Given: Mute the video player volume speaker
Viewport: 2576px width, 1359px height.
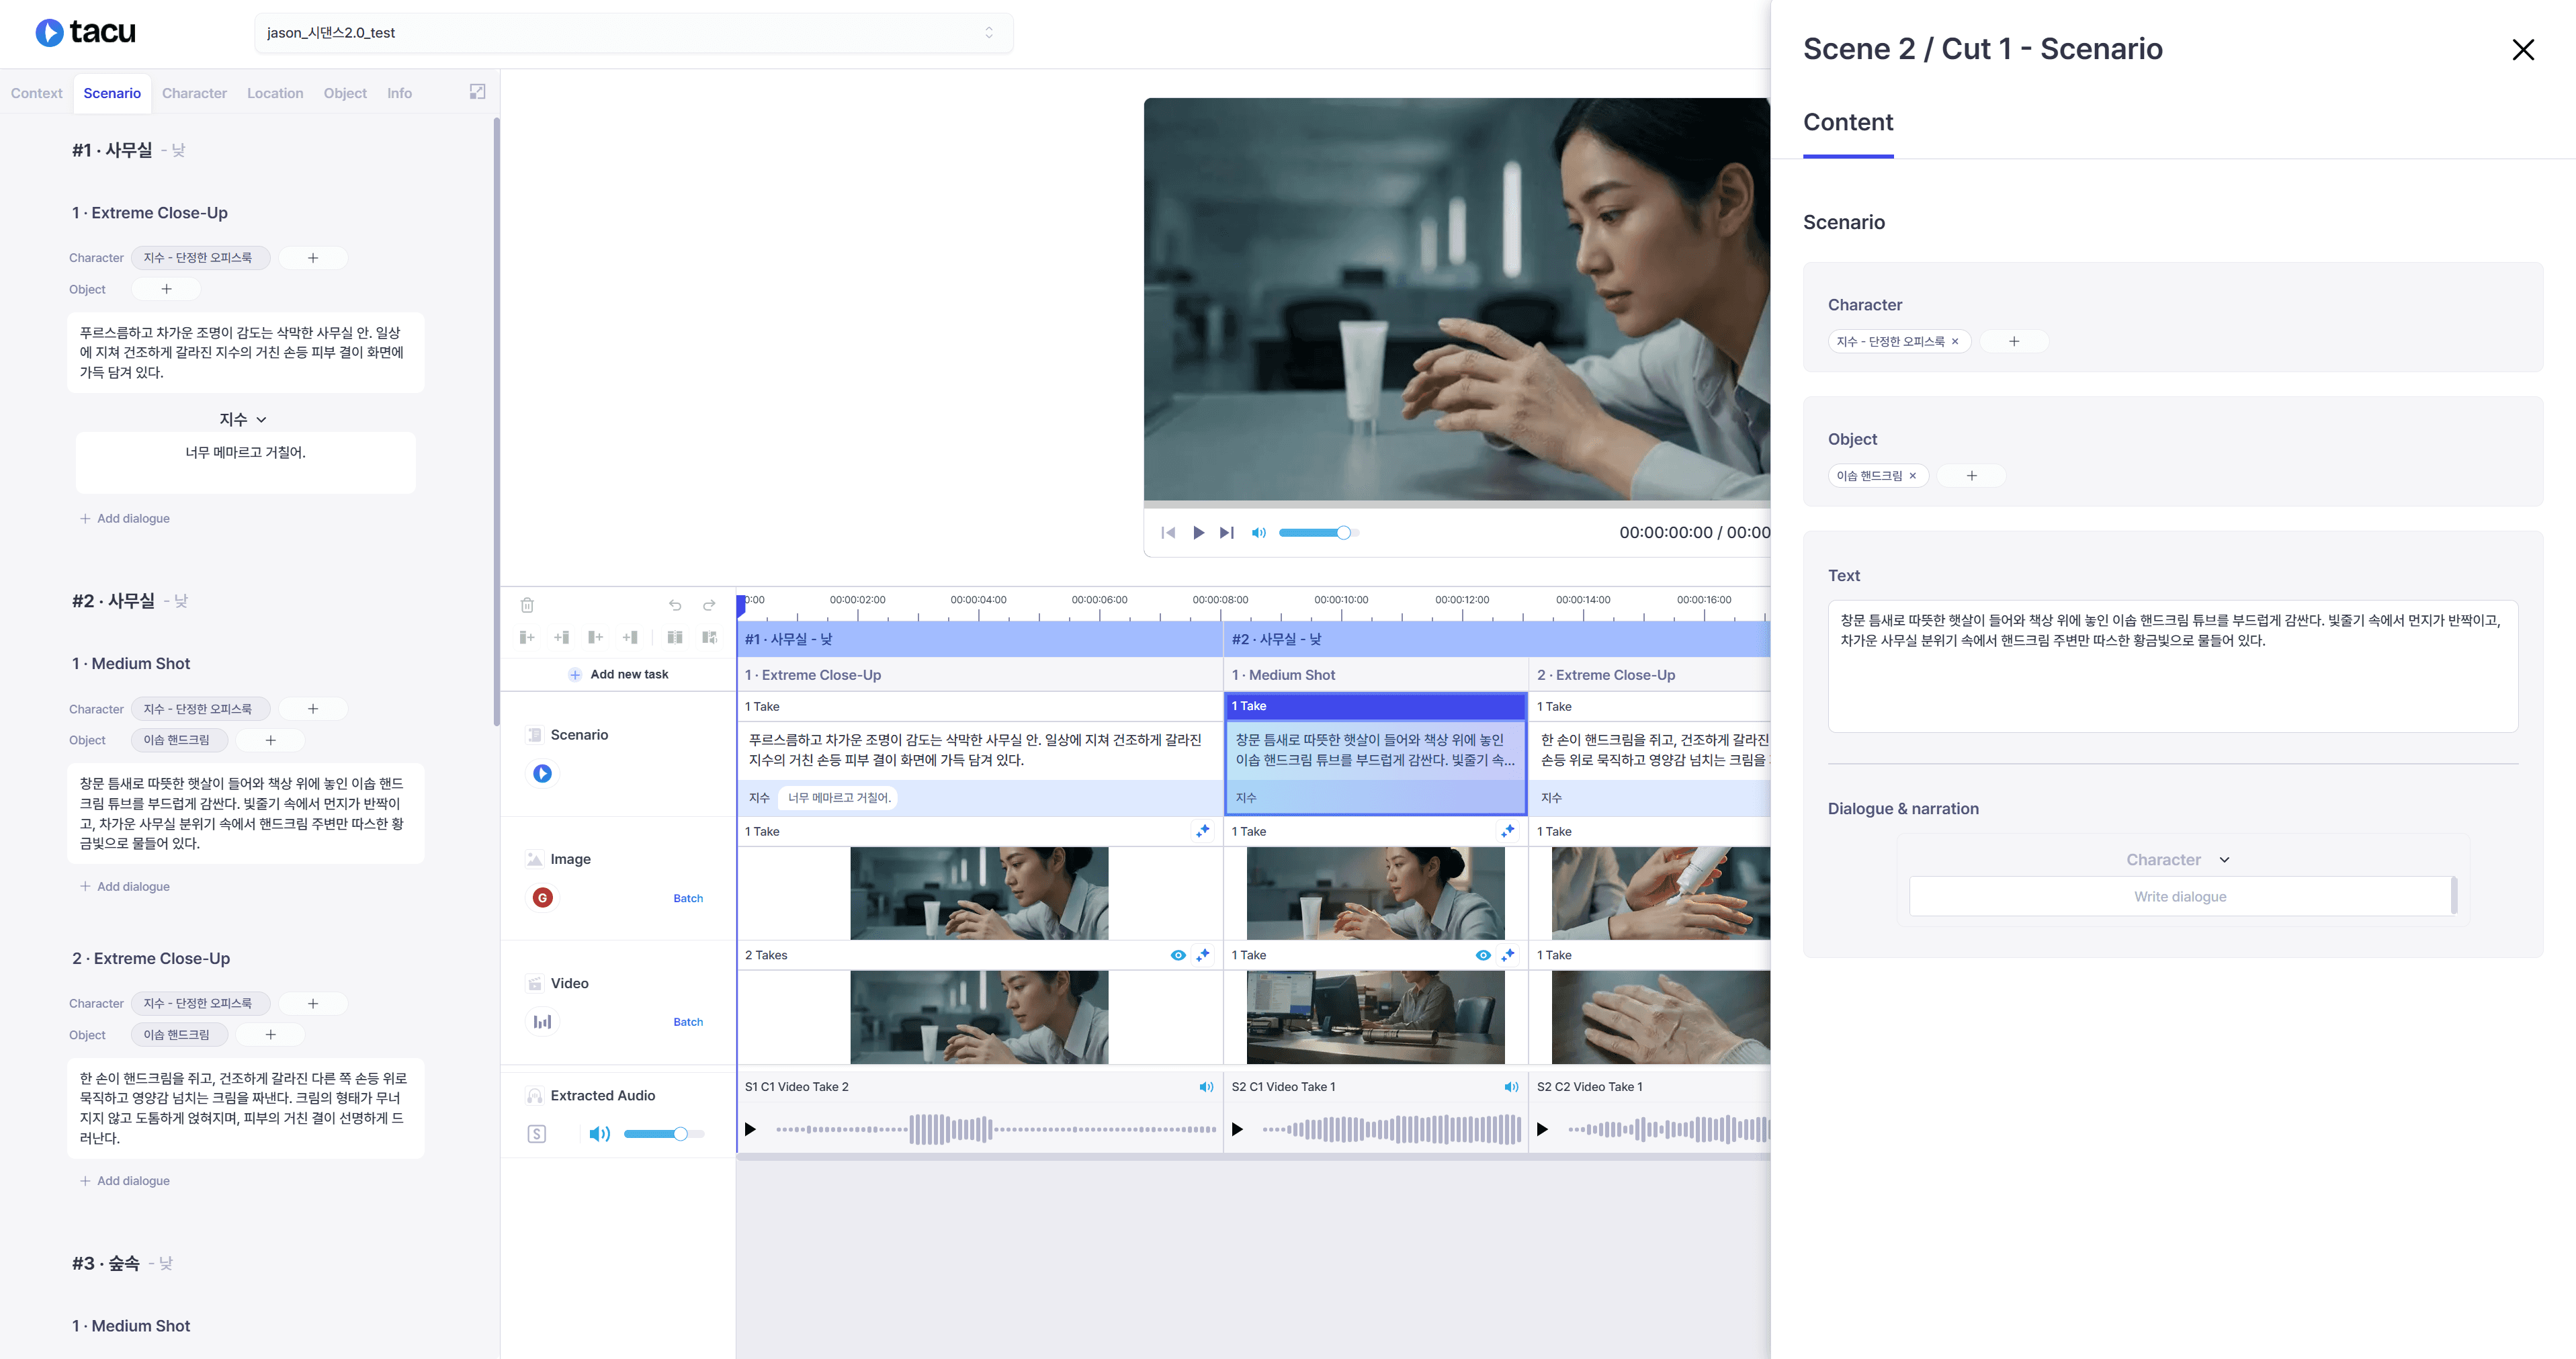Looking at the screenshot, I should pyautogui.click(x=1259, y=533).
